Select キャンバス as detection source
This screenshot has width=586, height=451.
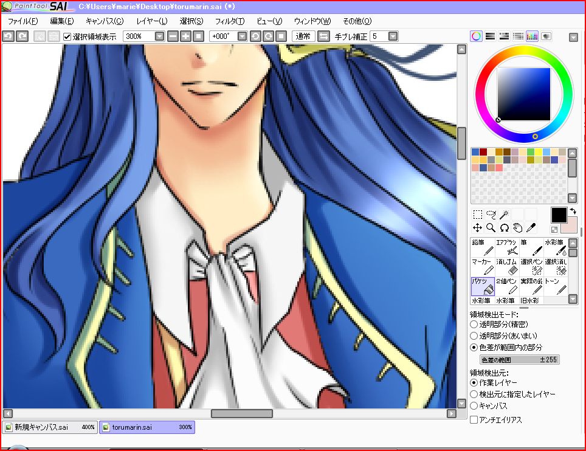[474, 406]
